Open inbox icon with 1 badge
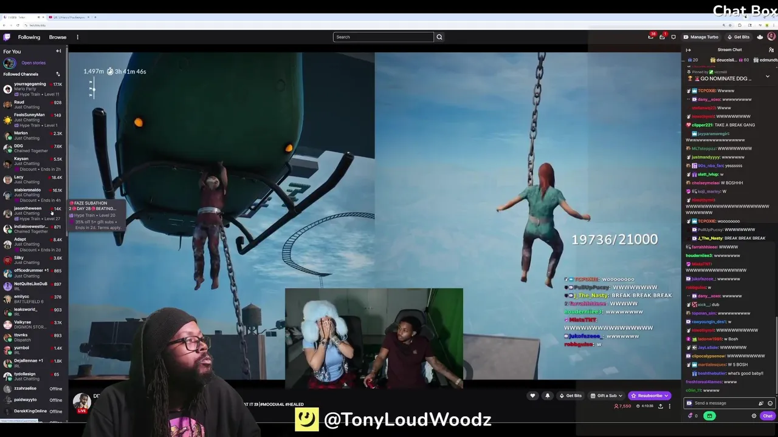Screen dimensions: 778x437 click(662, 37)
